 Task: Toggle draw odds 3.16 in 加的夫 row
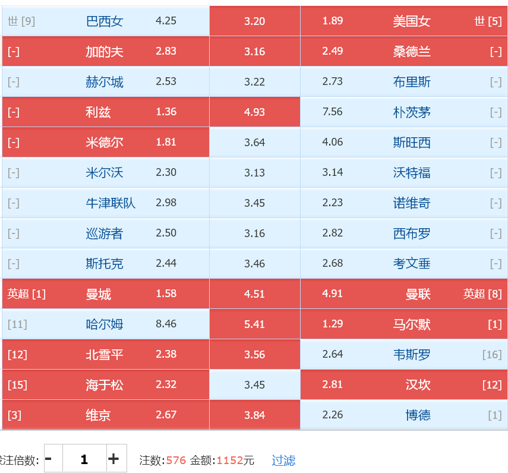255,52
